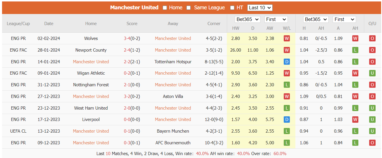Screen dimensions: 382x158
Task: Open the Newport County team link
Action: pyautogui.click(x=91, y=50)
